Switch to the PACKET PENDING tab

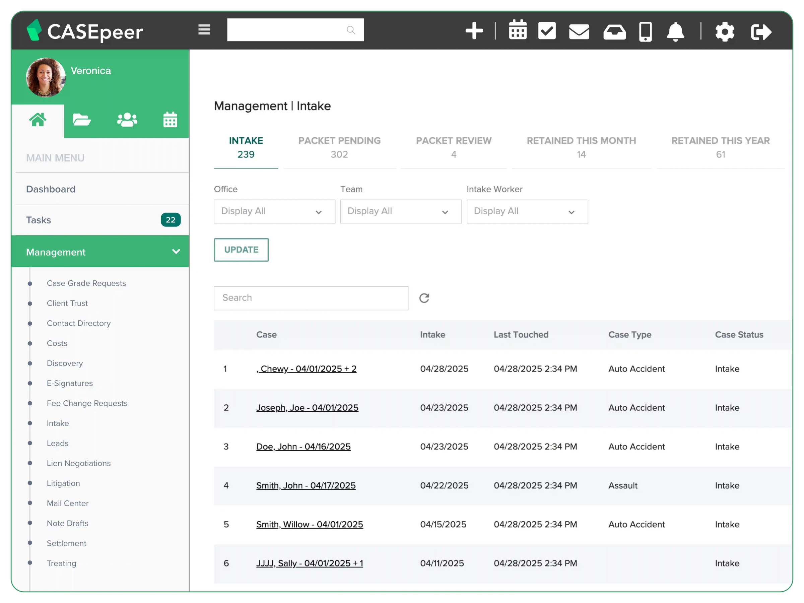point(339,147)
